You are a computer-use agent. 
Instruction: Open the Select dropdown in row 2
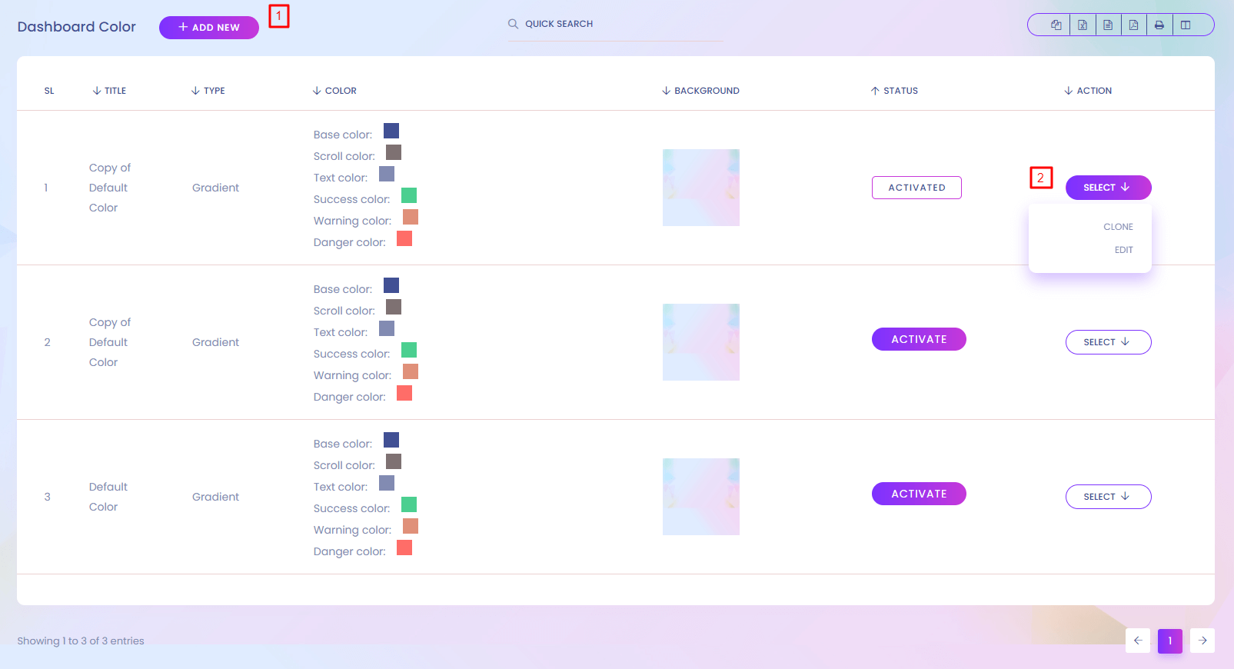click(x=1108, y=342)
